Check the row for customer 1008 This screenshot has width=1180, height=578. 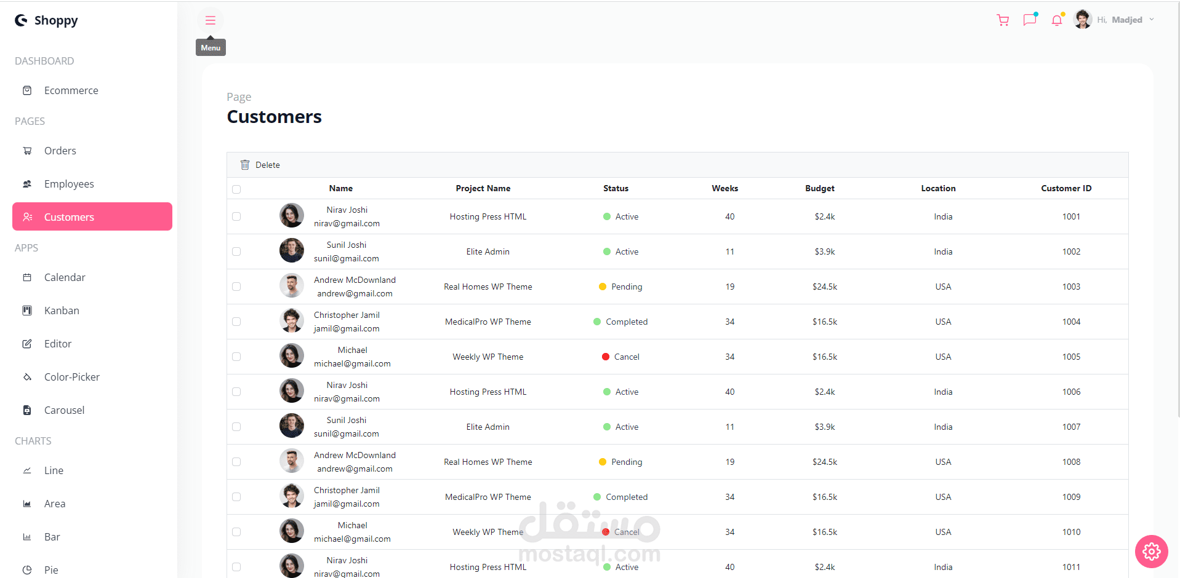[x=236, y=462]
